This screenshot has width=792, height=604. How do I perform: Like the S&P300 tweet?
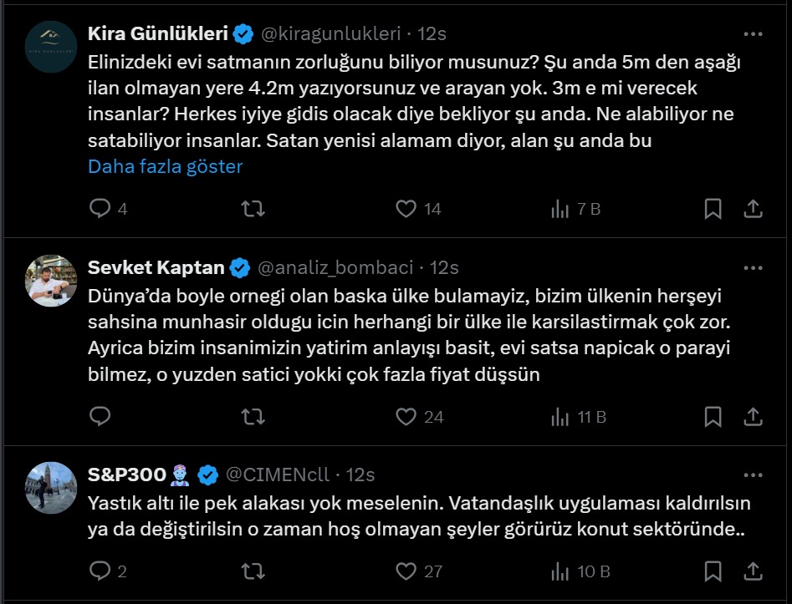406,571
